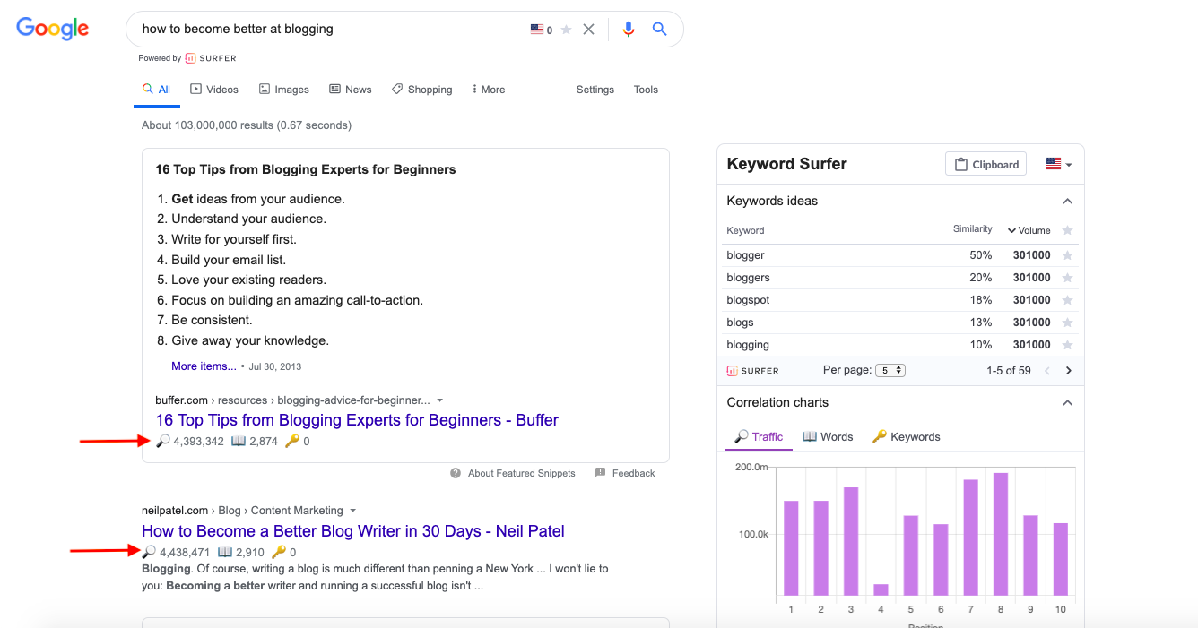Click the Surfer logo in the pagination bar
The height and width of the screenshot is (628, 1198).
[753, 370]
